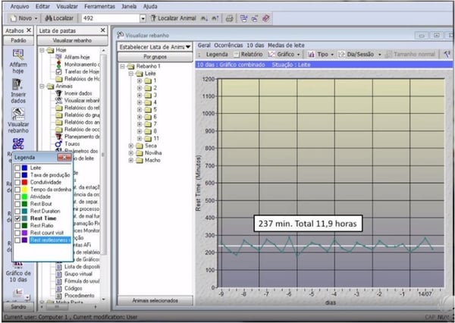Select Inserir dados in the folder tree
The height and width of the screenshot is (323, 455).
pyautogui.click(x=78, y=93)
